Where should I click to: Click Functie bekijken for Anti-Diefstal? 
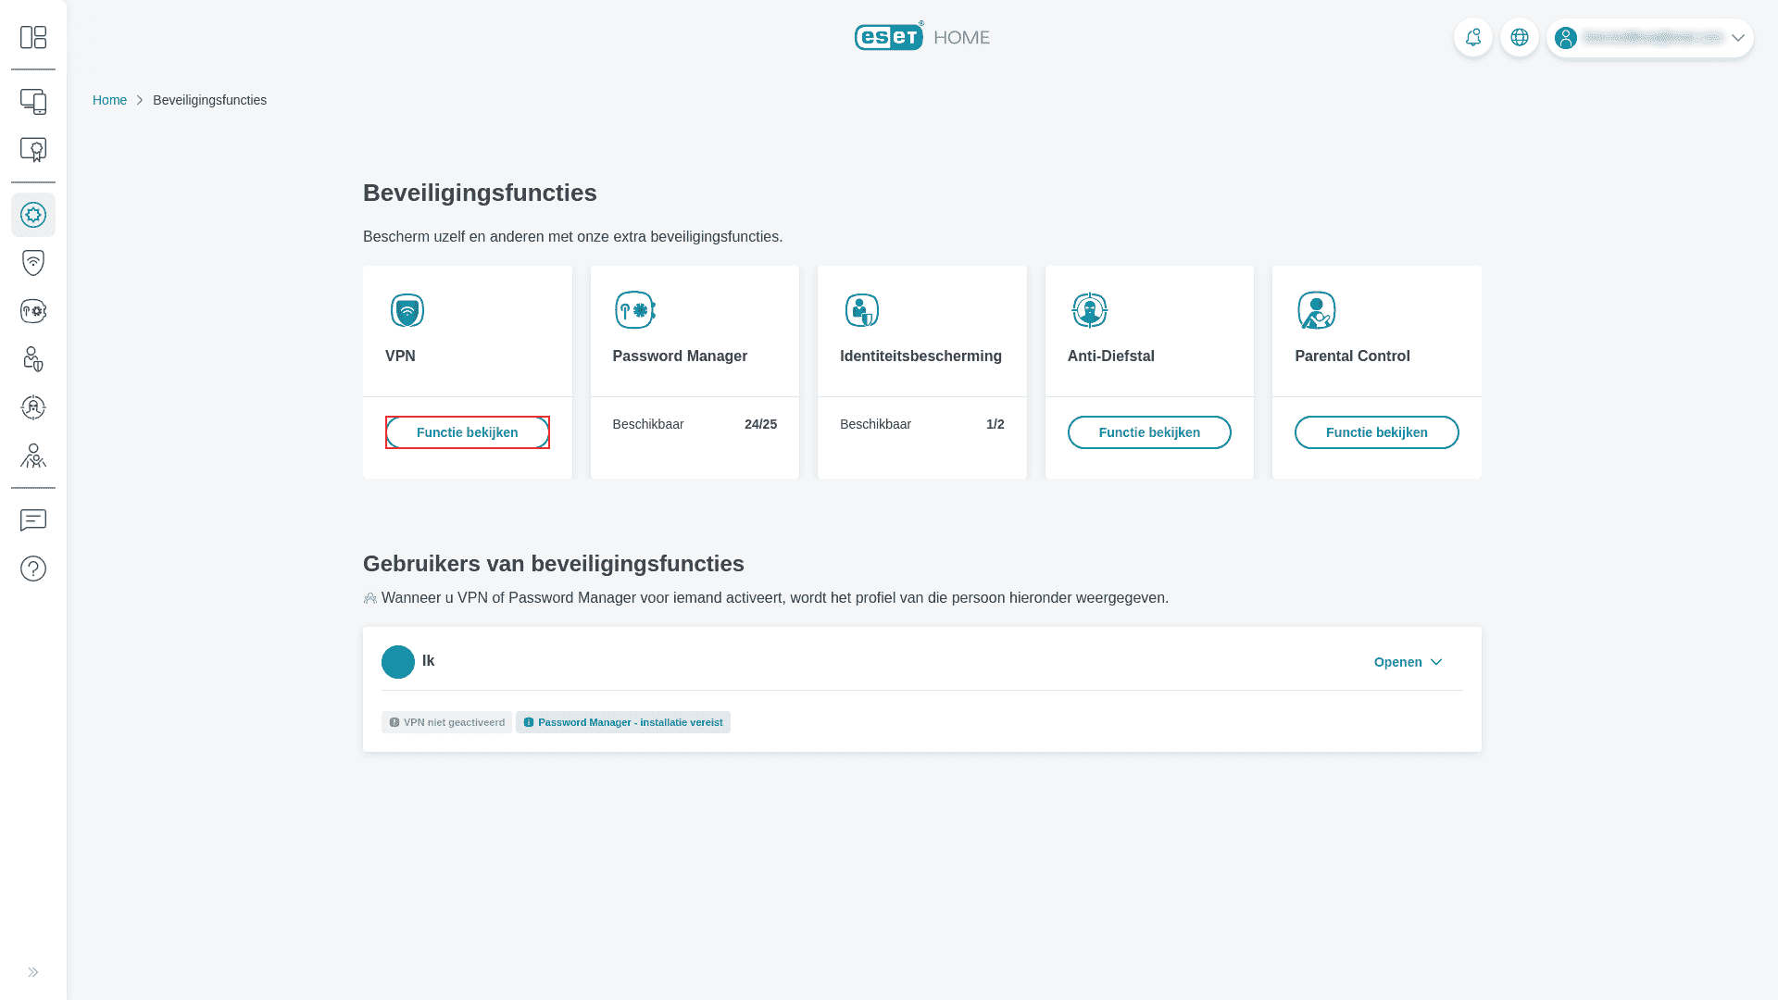(1149, 432)
